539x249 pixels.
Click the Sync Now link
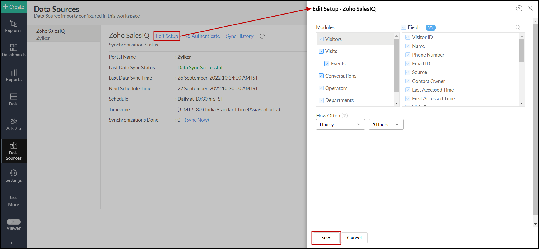tap(197, 120)
